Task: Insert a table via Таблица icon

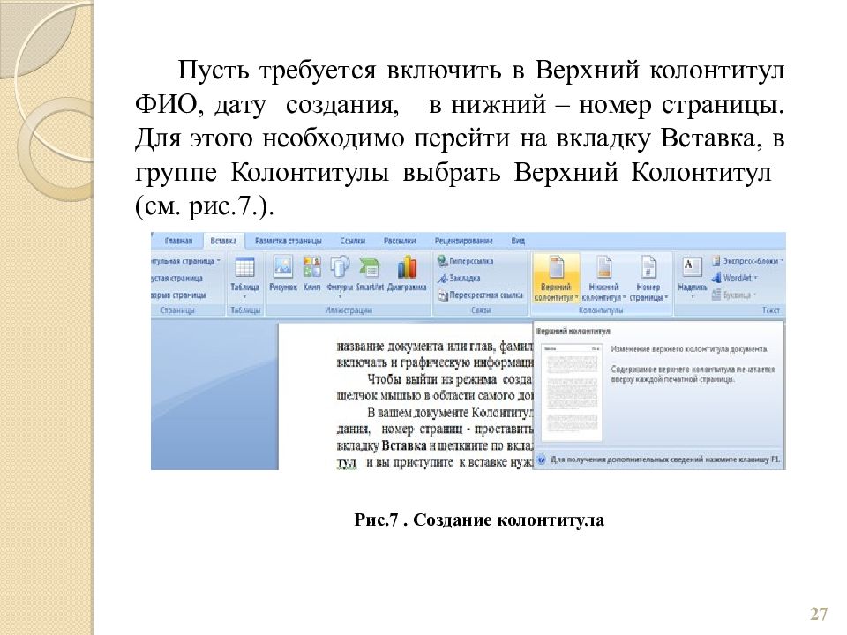Action: 244,276
